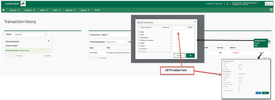Viewport: 275px width, 100px height.
Task: Close the Transaction details popup with X
Action: click(269, 61)
